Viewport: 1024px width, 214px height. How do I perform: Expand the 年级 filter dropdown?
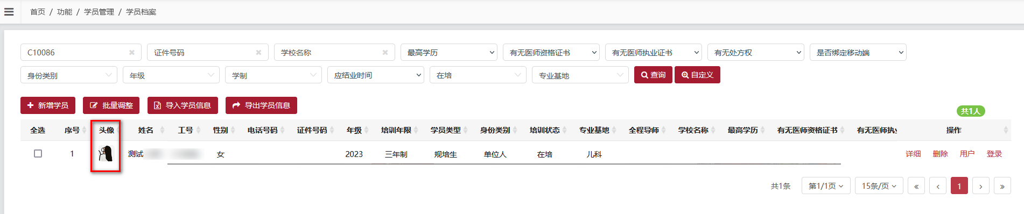click(171, 75)
